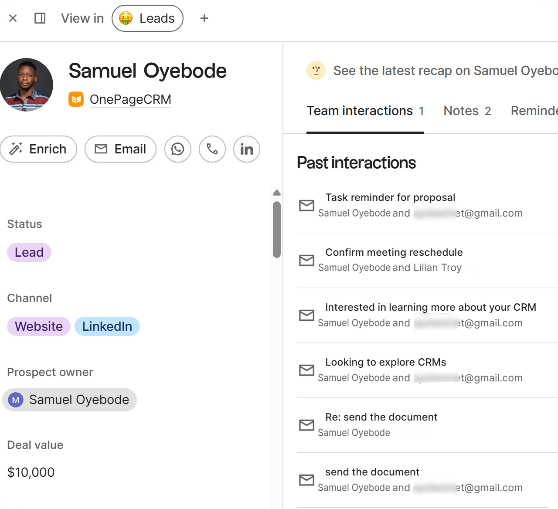
Task: Edit the $10,000 deal value
Action: [x=31, y=472]
